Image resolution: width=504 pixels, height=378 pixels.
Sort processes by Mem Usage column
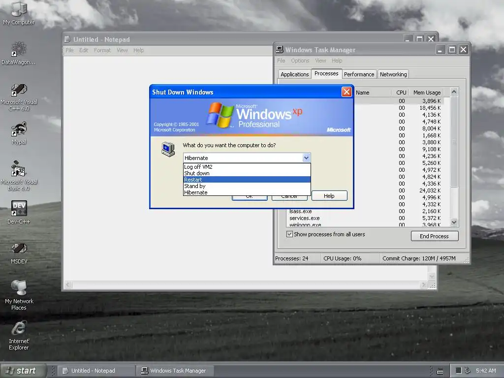point(427,93)
